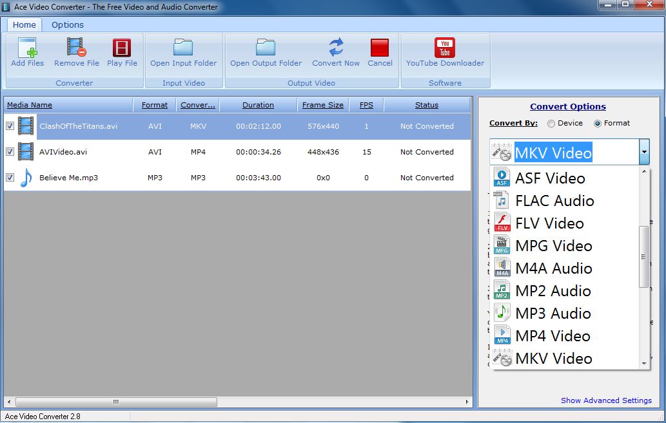Switch to the Home tab
This screenshot has height=423, width=666.
[24, 24]
